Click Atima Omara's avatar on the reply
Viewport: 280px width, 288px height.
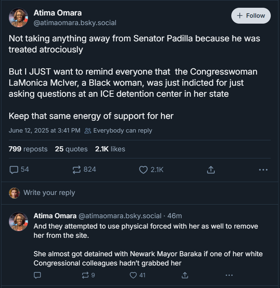[18, 222]
